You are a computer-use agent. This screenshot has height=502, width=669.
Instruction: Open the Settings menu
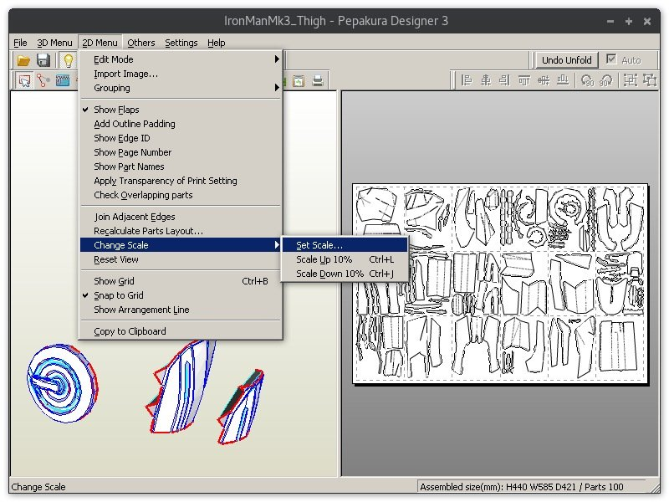(181, 43)
